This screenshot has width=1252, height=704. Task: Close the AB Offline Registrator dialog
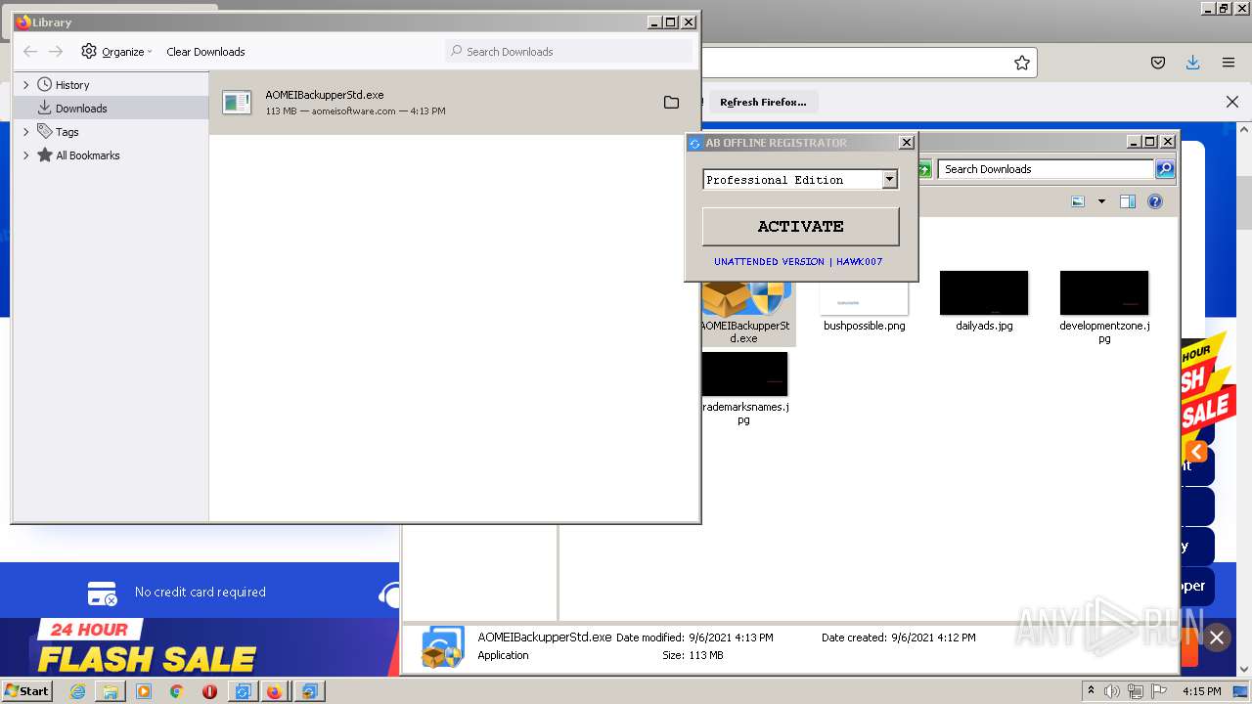tap(907, 143)
